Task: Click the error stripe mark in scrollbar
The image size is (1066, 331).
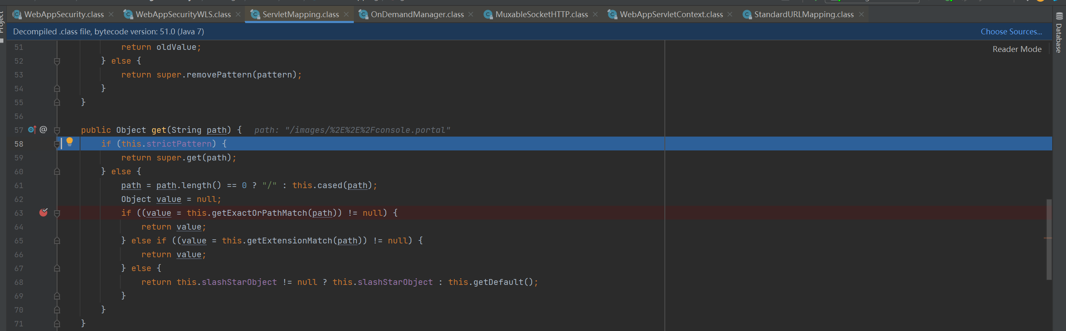Action: tap(1048, 238)
